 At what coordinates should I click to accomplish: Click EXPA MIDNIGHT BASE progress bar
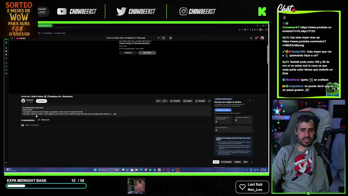click(46, 186)
